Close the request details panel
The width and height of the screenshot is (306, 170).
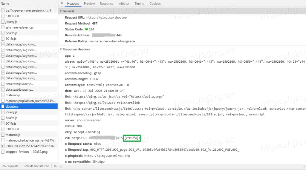coord(62,4)
